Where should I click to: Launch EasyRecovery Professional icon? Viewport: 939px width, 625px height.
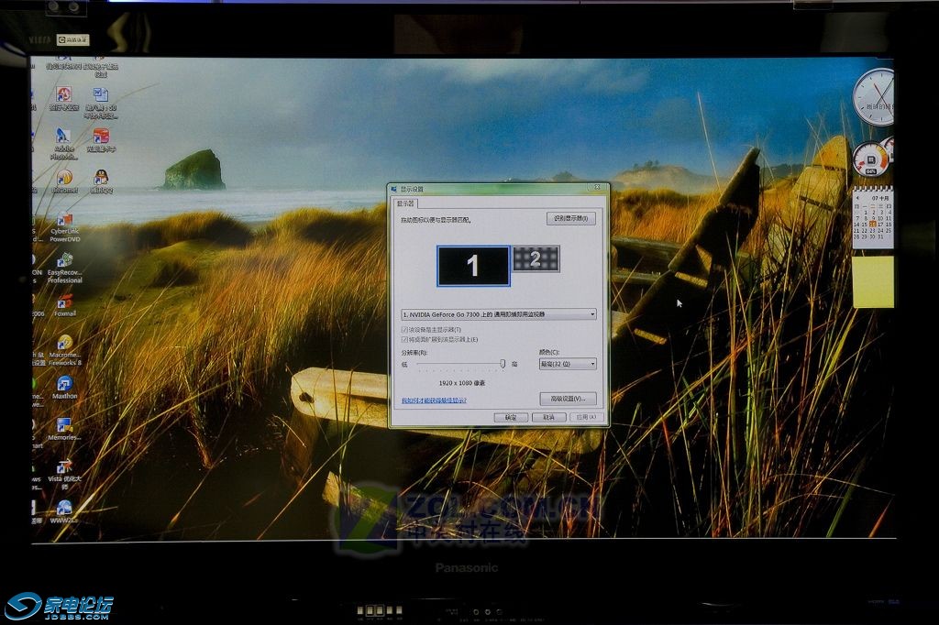pos(64,262)
